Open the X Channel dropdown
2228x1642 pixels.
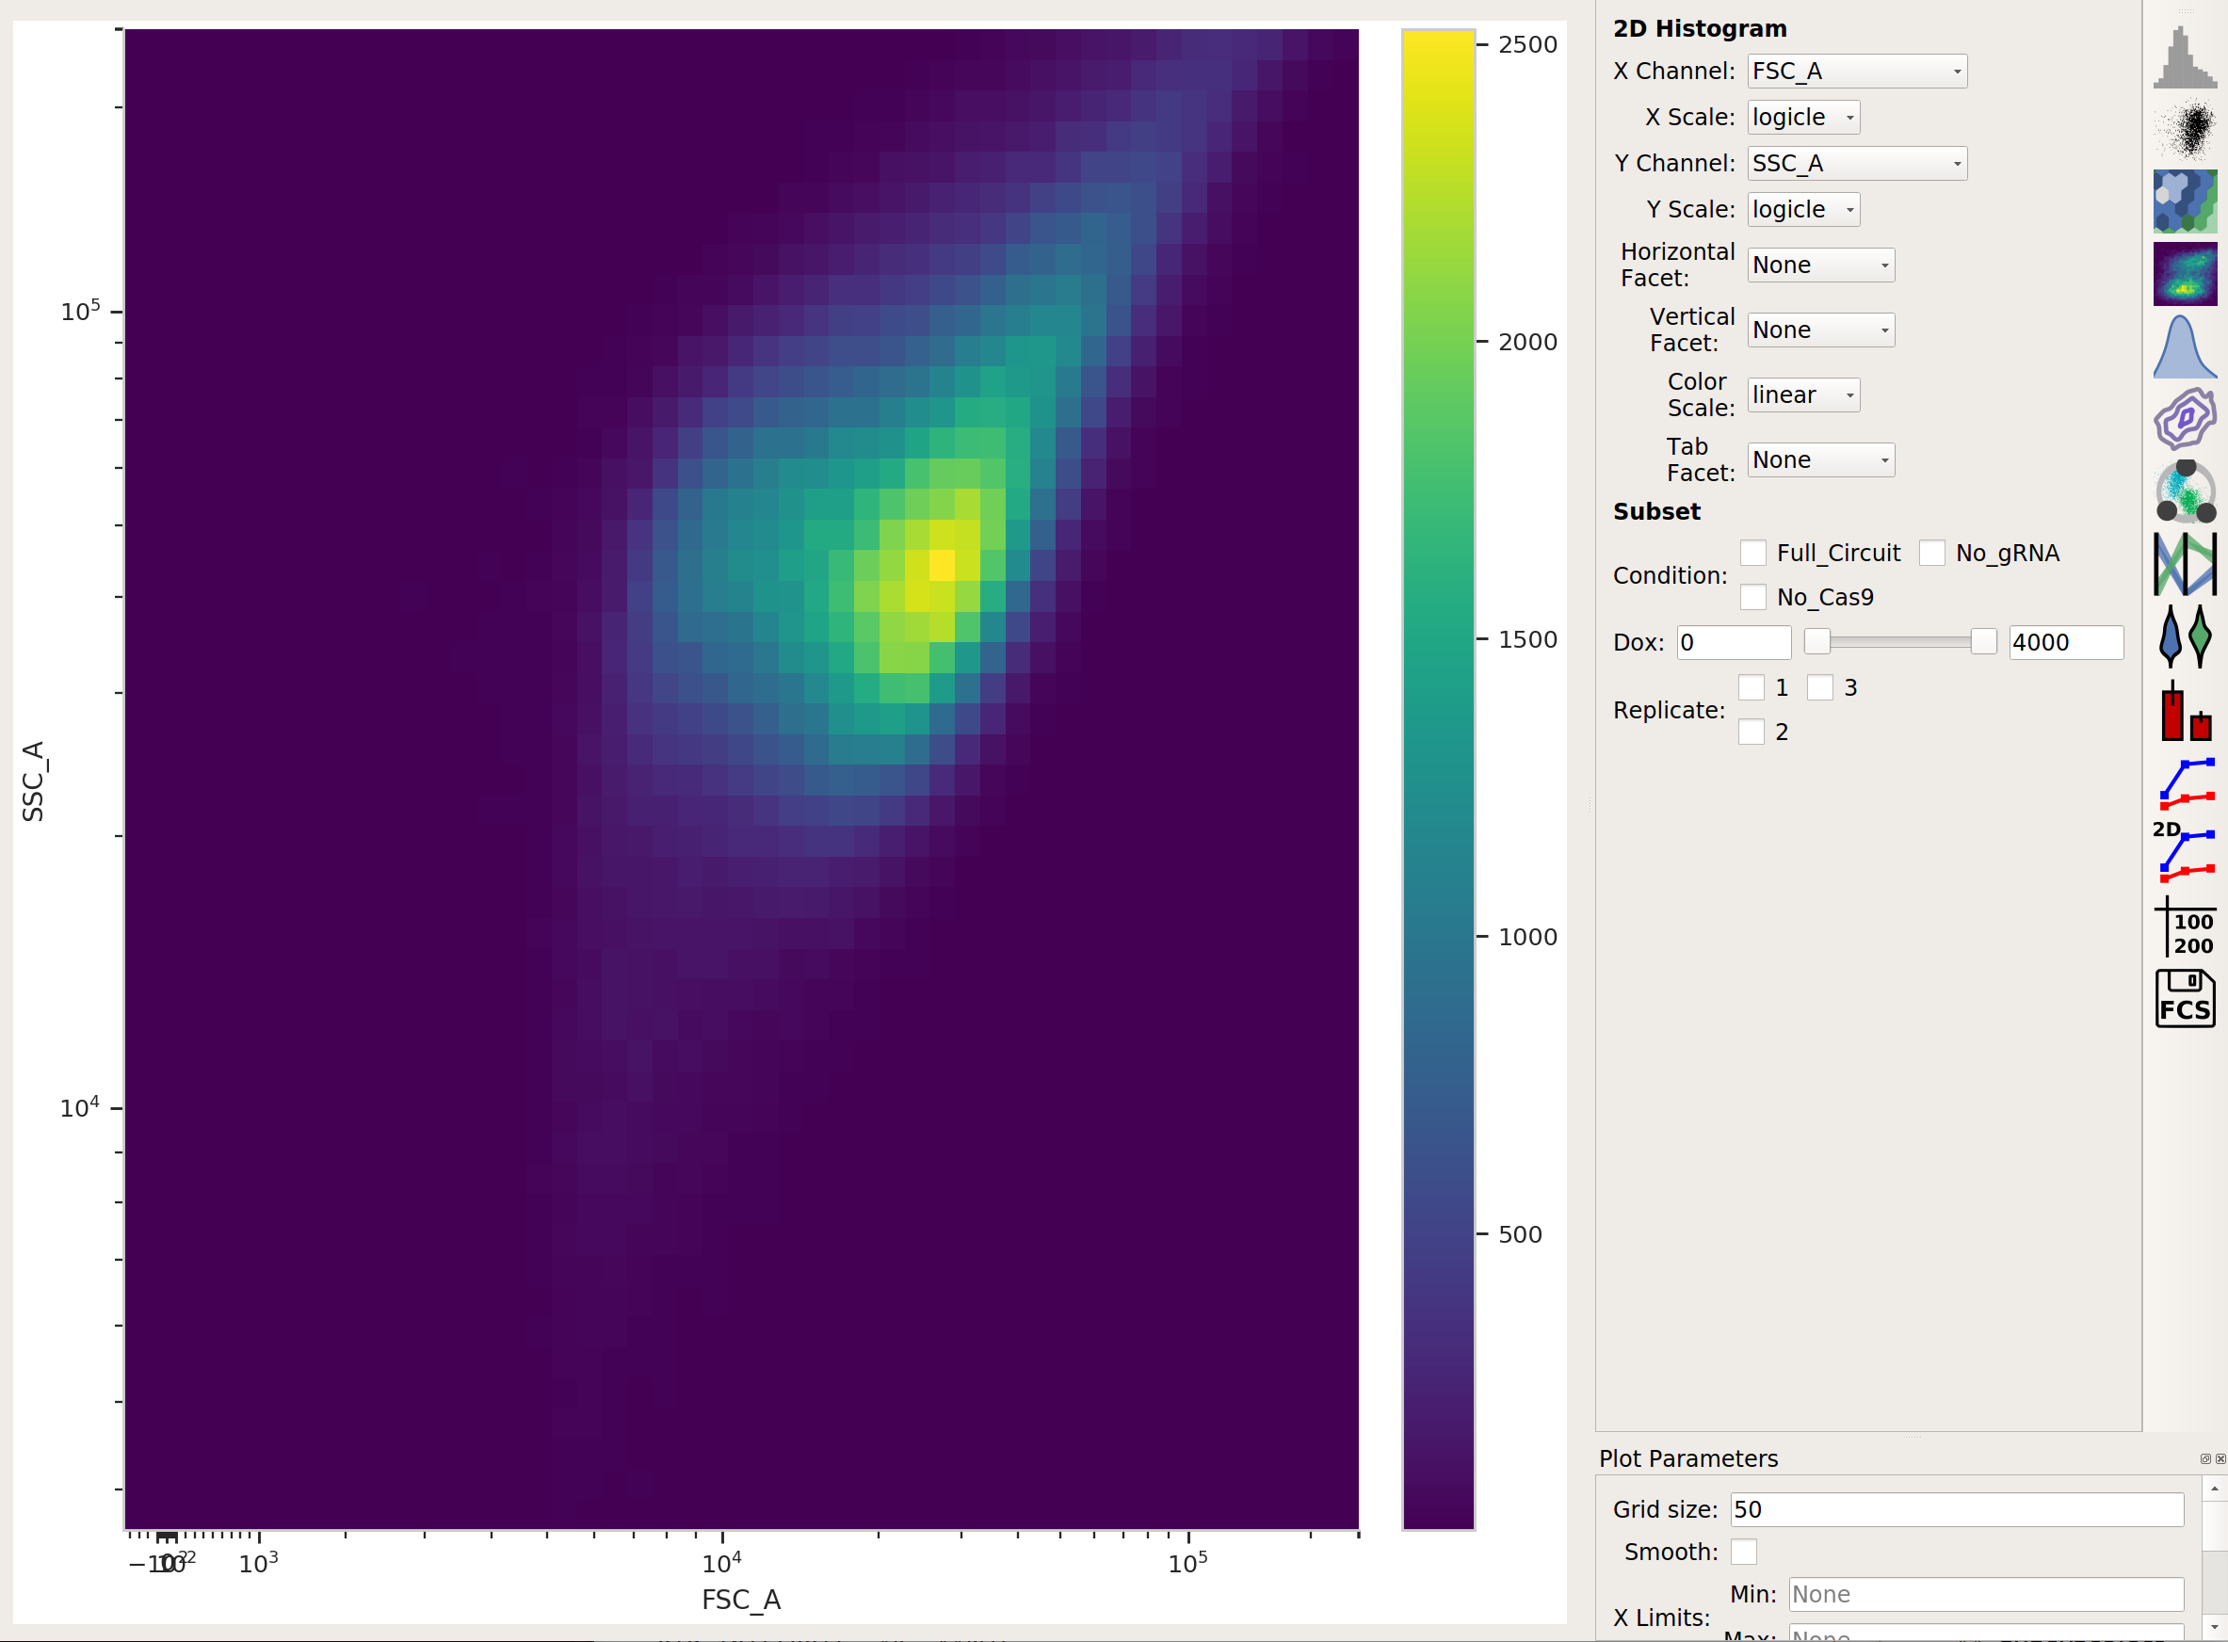pyautogui.click(x=1857, y=72)
